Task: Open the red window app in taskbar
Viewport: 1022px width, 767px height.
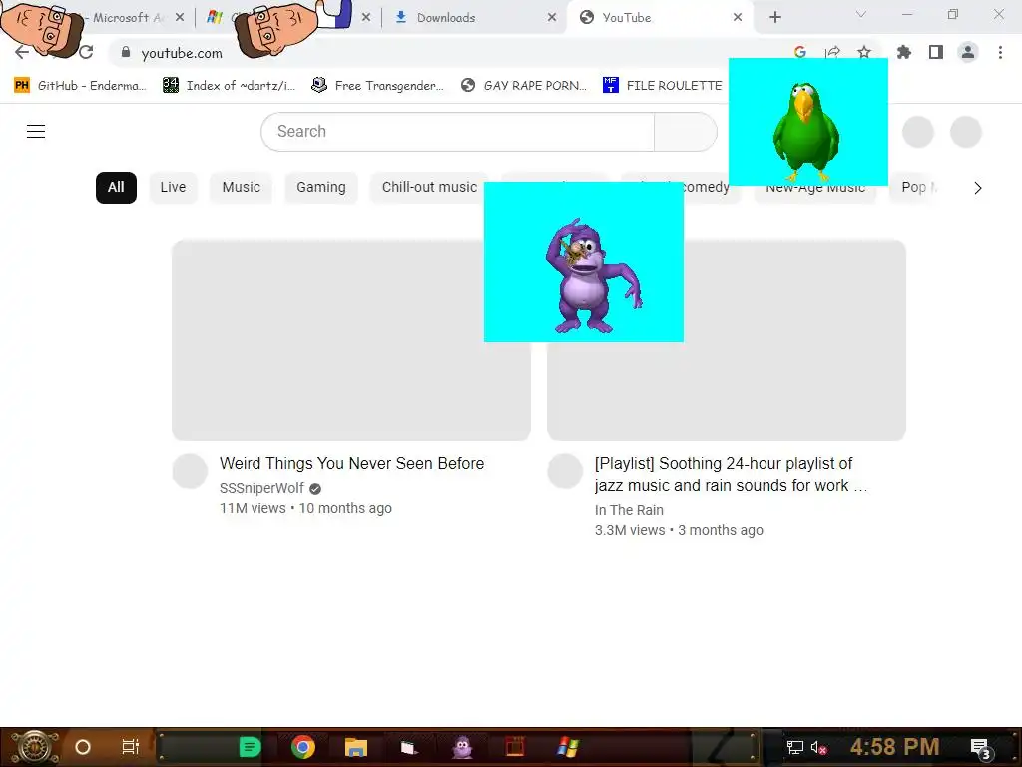Action: 515,747
